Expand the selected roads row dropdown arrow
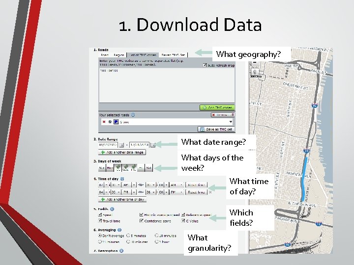The height and width of the screenshot is (265, 354). coord(231,122)
